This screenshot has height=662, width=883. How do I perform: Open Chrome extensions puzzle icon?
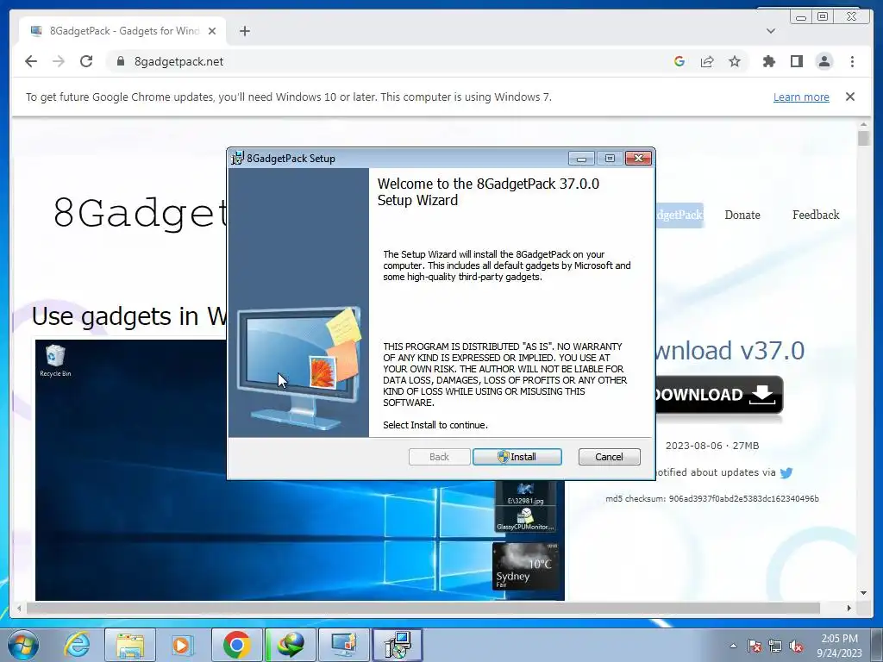tap(768, 61)
